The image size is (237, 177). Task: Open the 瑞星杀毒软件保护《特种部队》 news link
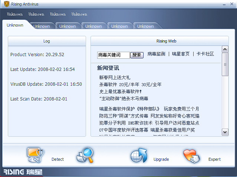pyautogui.click(x=149, y=109)
